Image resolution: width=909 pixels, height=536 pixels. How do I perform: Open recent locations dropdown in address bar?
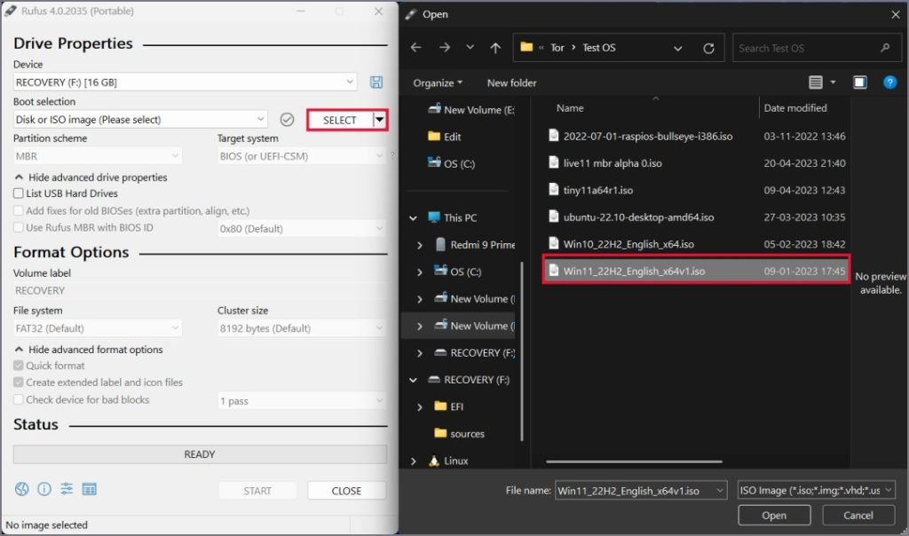point(677,48)
